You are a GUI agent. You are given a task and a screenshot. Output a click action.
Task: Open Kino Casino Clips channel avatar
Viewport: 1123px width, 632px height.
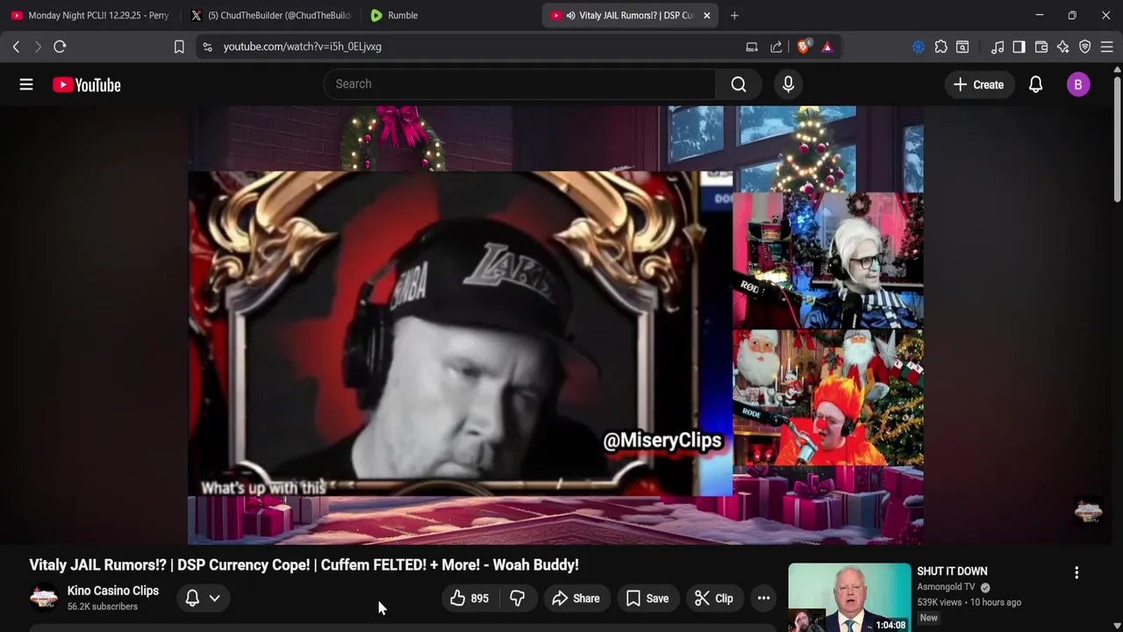(x=44, y=598)
